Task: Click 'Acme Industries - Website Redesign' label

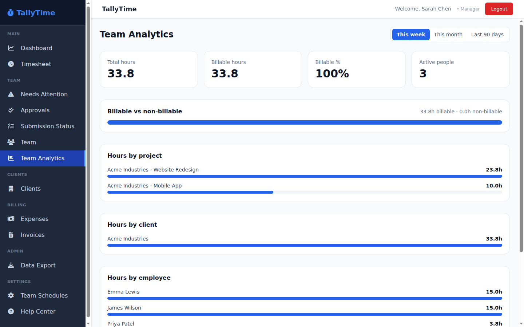Action: pos(153,170)
